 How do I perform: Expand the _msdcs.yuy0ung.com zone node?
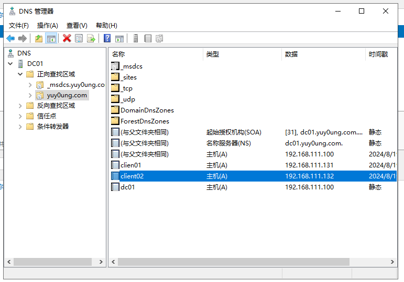click(x=30, y=85)
